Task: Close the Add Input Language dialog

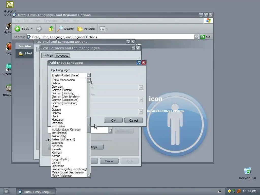Action: point(144,62)
